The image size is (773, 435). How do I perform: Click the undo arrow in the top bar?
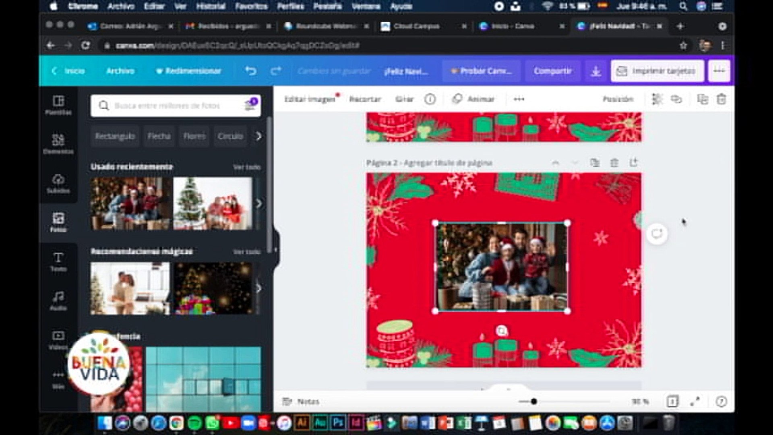(250, 71)
